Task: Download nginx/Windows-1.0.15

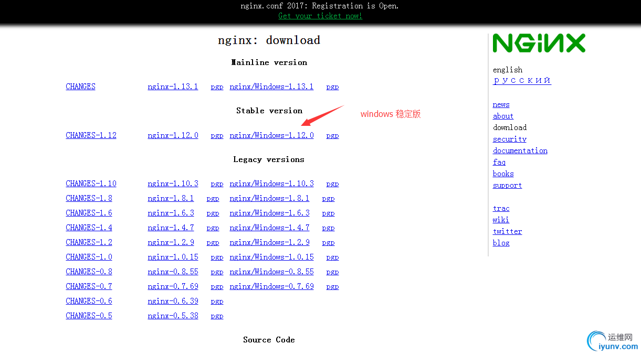Action: [x=271, y=257]
